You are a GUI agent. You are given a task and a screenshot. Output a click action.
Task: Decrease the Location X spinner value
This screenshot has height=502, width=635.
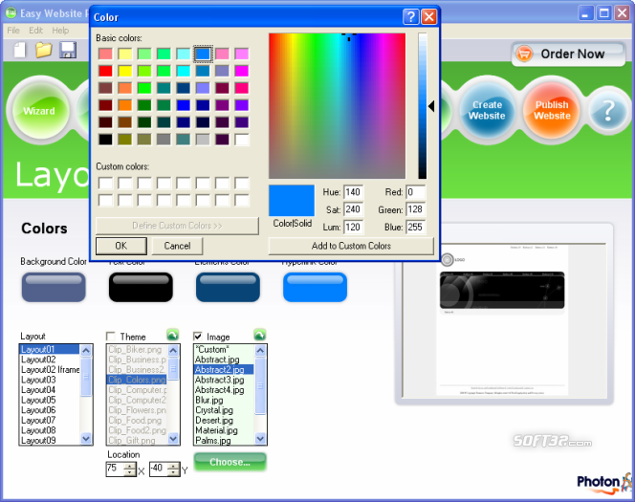130,472
